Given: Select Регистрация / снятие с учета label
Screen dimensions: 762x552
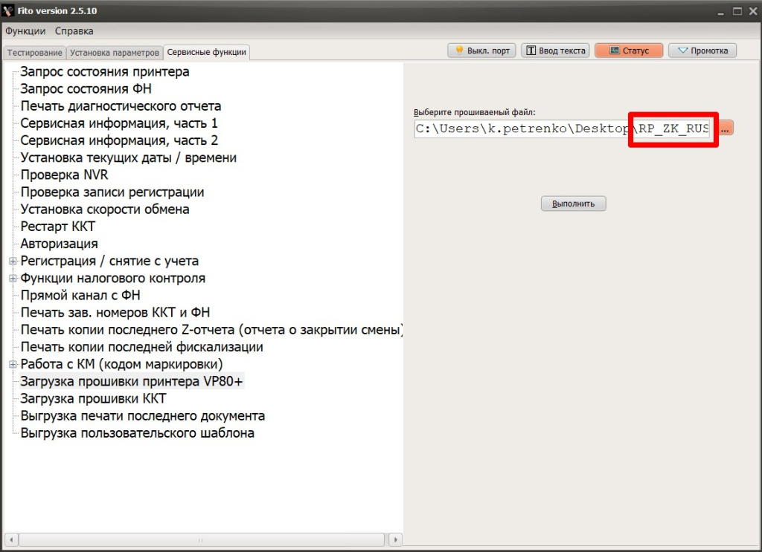Looking at the screenshot, I should pyautogui.click(x=109, y=261).
